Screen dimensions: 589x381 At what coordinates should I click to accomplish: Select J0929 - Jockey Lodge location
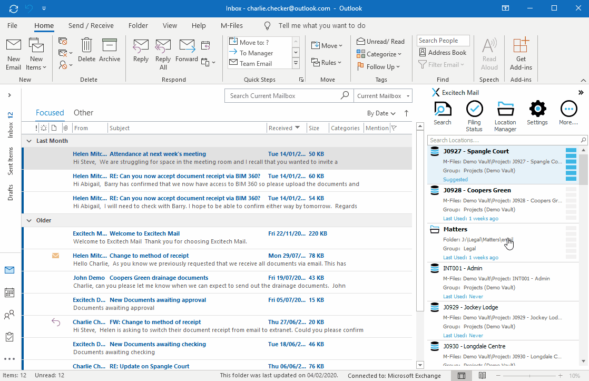pyautogui.click(x=503, y=321)
